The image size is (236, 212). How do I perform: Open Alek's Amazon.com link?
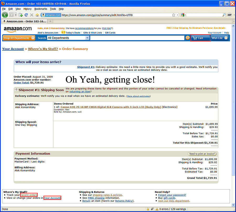point(48,33)
